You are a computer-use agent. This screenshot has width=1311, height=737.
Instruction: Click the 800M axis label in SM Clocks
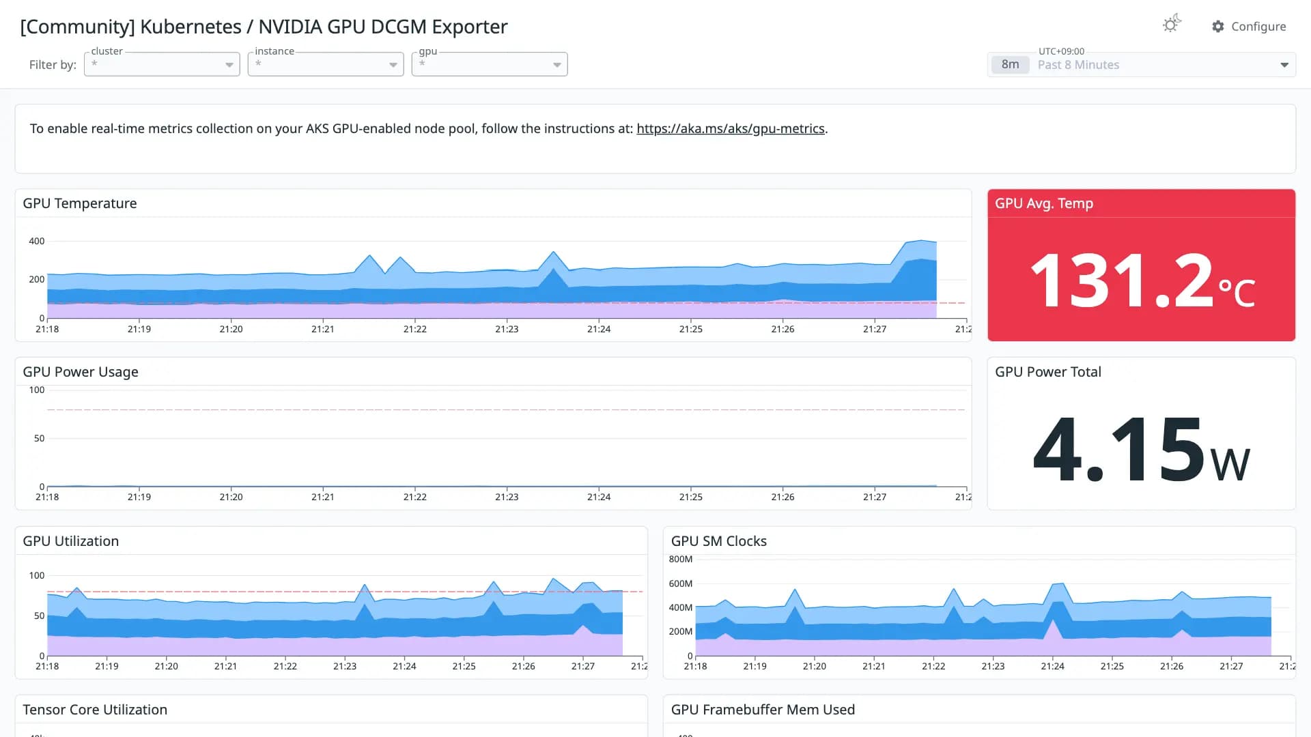tap(681, 559)
